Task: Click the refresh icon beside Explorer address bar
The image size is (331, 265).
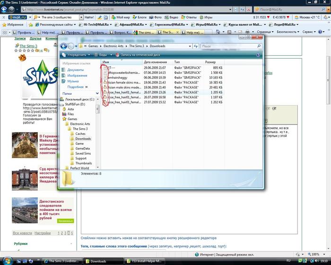Action: (x=196, y=46)
